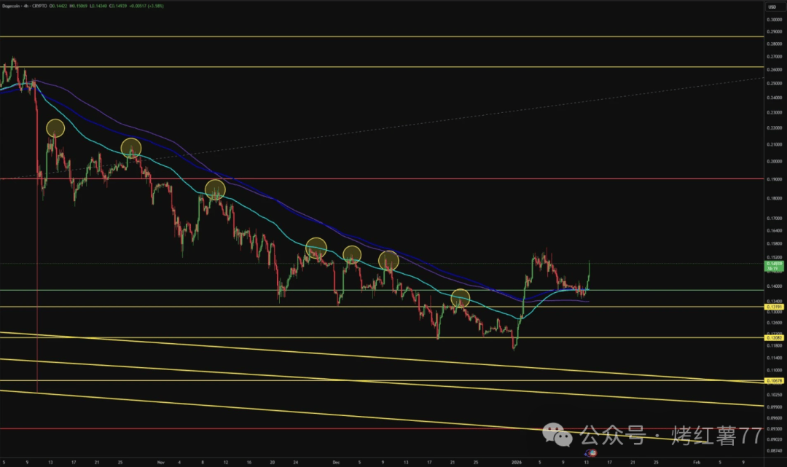Click the 0.12082 price label
This screenshot has height=467, width=787.
tap(773, 337)
